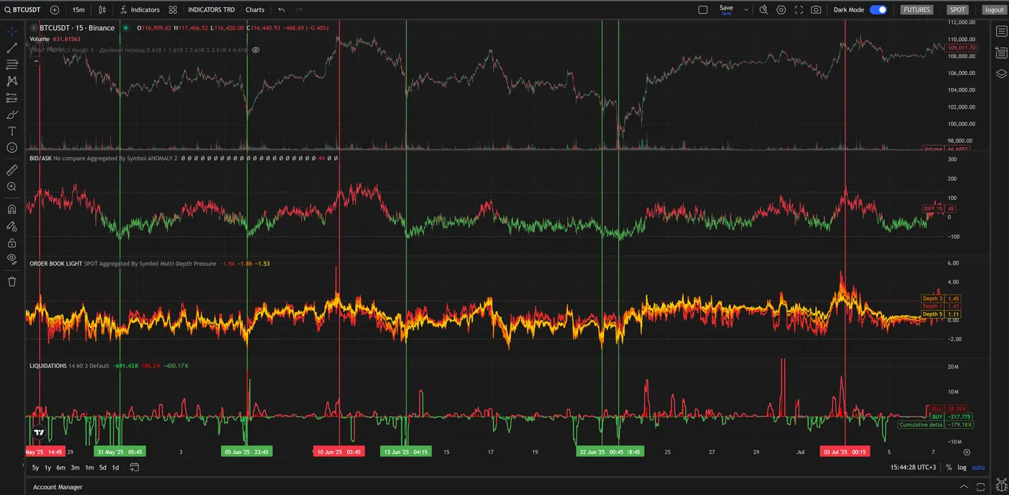The height and width of the screenshot is (495, 1009).
Task: Select the 1d time range
Action: coord(115,468)
